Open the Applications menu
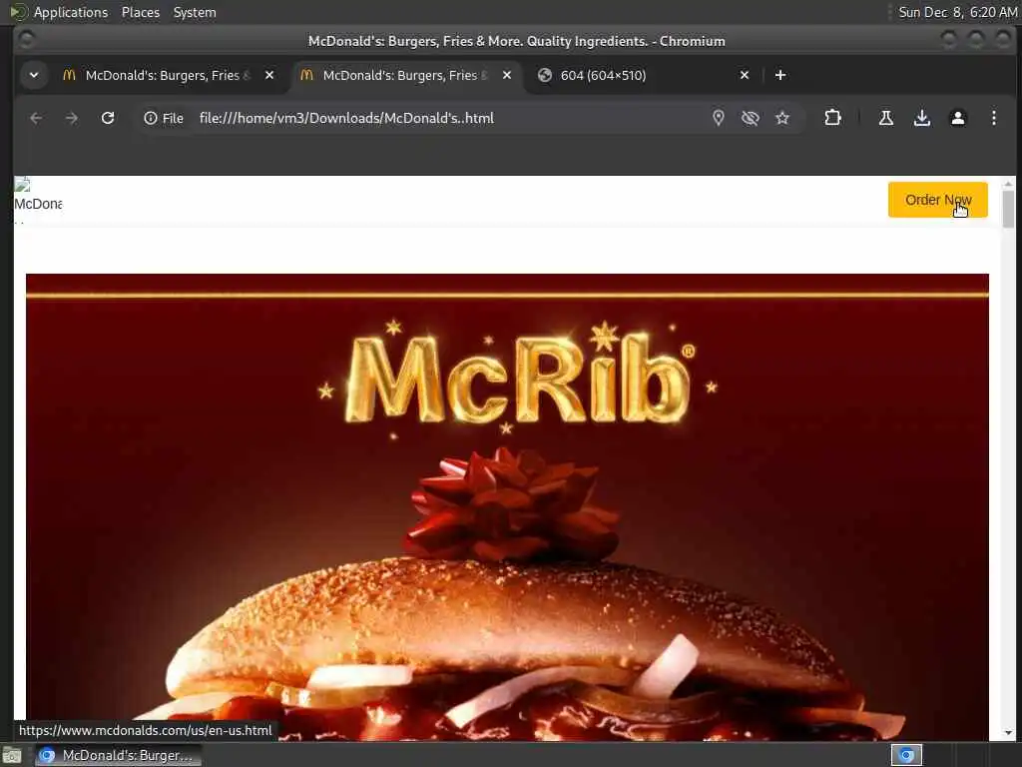The width and height of the screenshot is (1022, 767). [x=71, y=12]
